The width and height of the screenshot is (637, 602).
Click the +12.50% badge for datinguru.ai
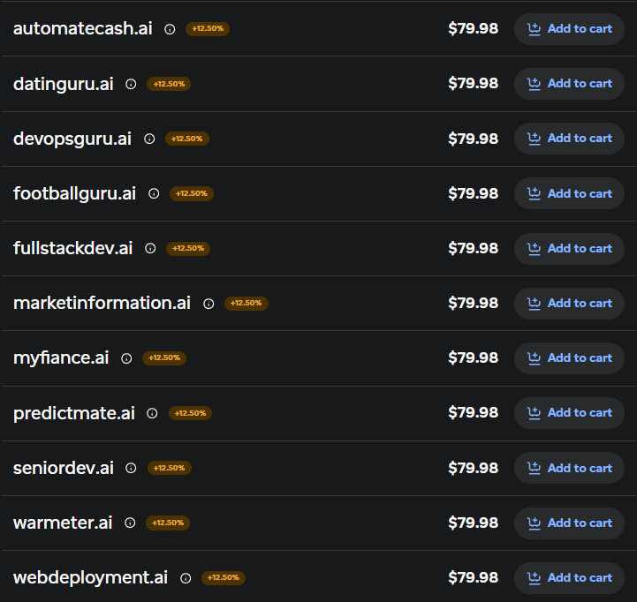point(169,84)
